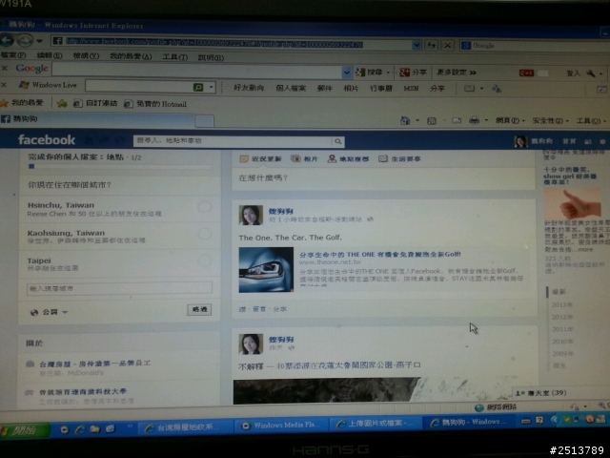Select the Hsinchu, Taiwan radio option
The height and width of the screenshot is (458, 610).
[204, 206]
